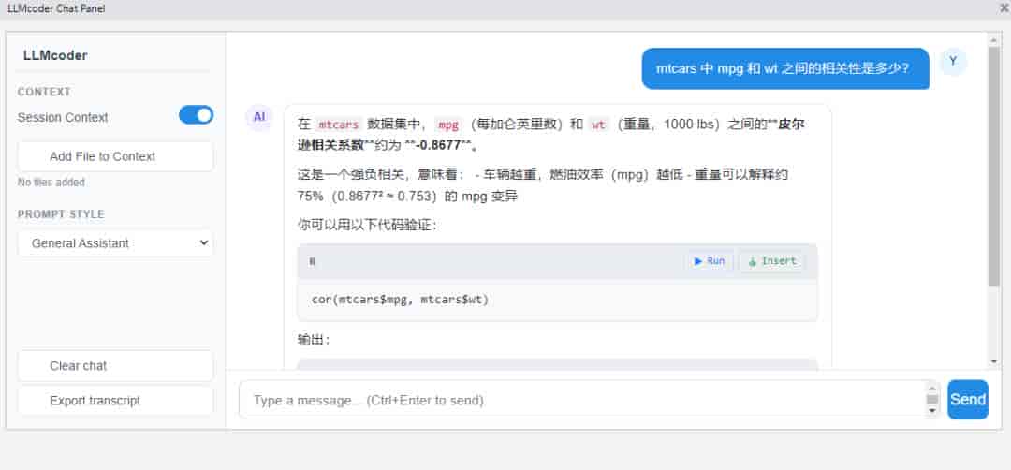The image size is (1011, 470).
Task: Click the AI avatar icon
Action: point(259,117)
